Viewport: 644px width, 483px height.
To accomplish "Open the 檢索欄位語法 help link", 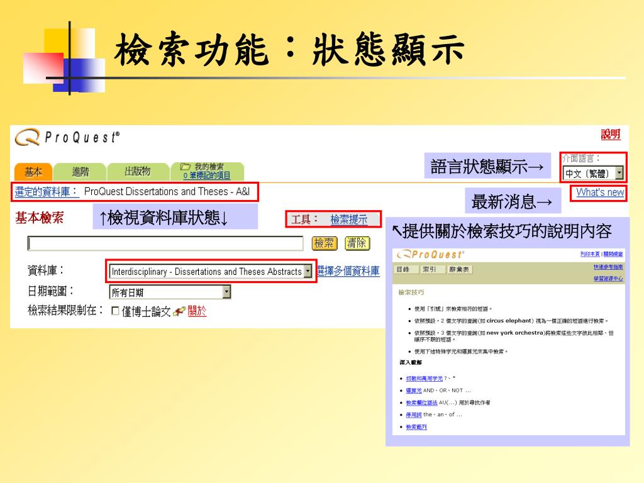I will (x=421, y=403).
